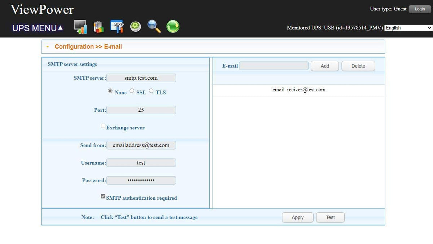Click Test to send test message

330,217
